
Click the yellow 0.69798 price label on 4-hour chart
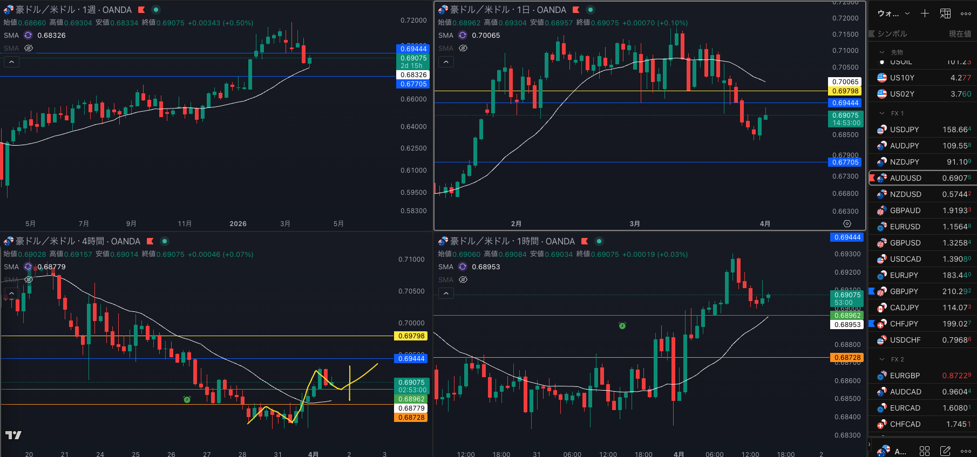[411, 336]
